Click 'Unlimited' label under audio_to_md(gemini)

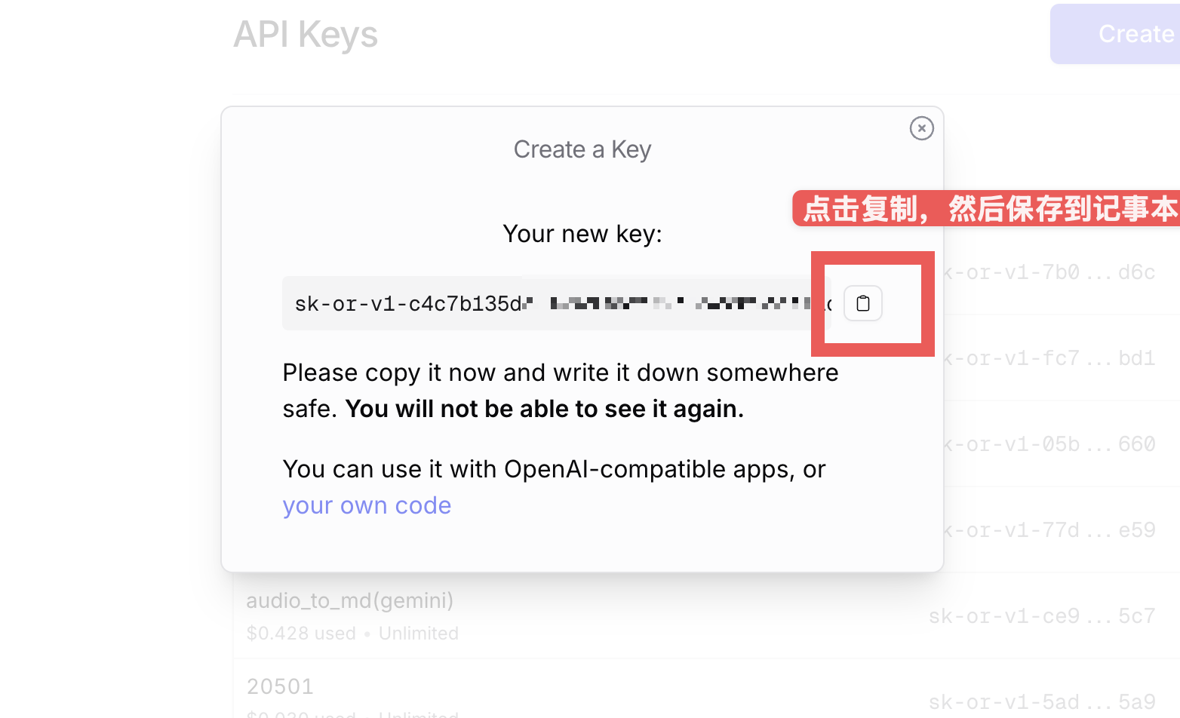pos(419,634)
